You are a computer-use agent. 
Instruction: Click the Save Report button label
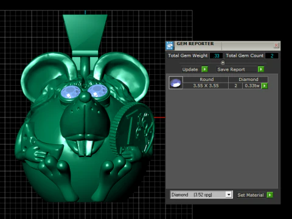coord(231,69)
